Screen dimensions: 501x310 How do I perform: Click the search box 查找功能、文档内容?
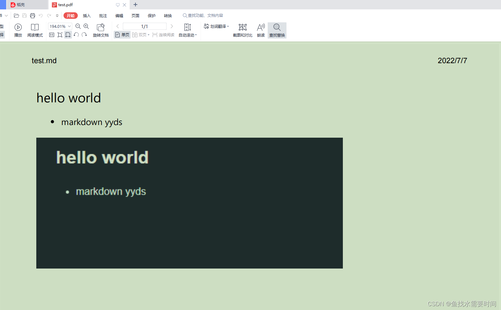[x=203, y=16]
